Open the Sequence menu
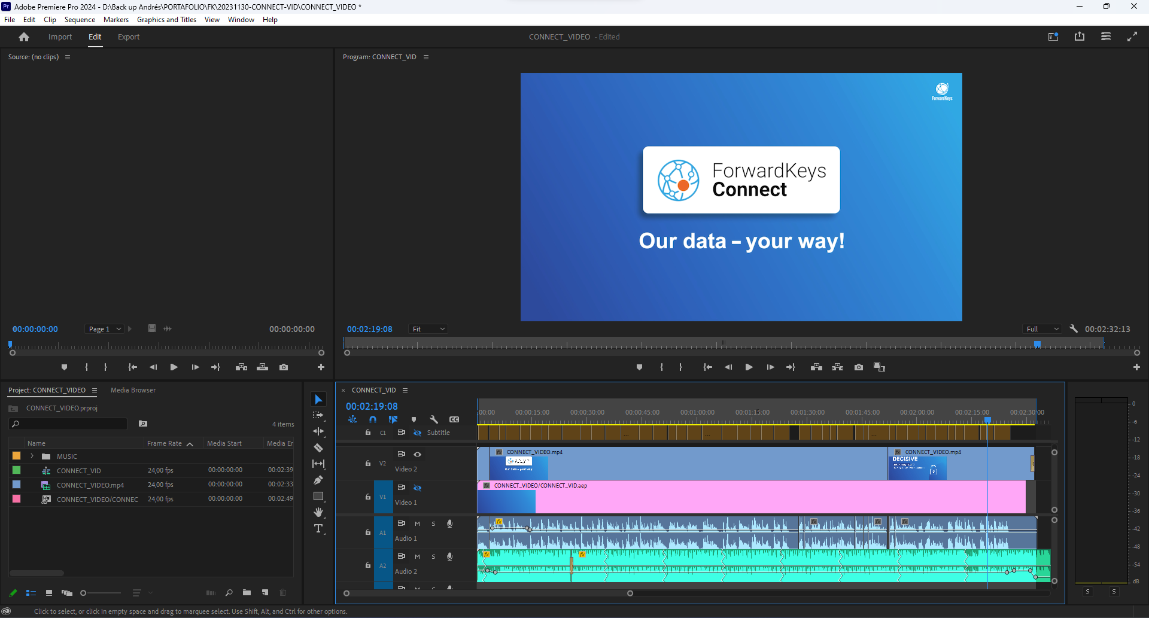The image size is (1149, 618). tap(80, 20)
